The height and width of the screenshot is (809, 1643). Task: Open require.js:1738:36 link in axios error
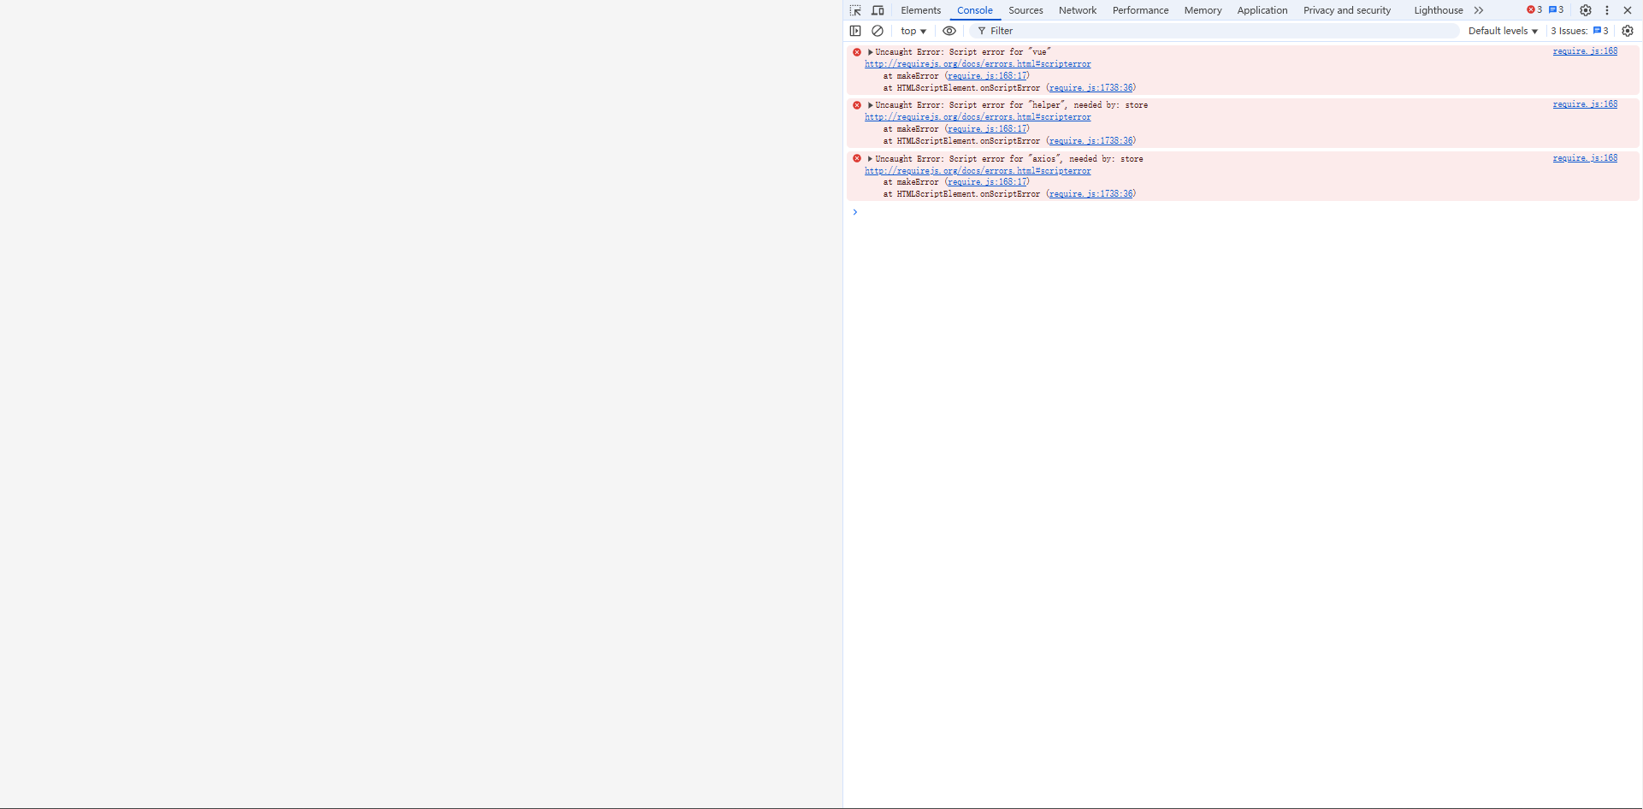click(1090, 194)
